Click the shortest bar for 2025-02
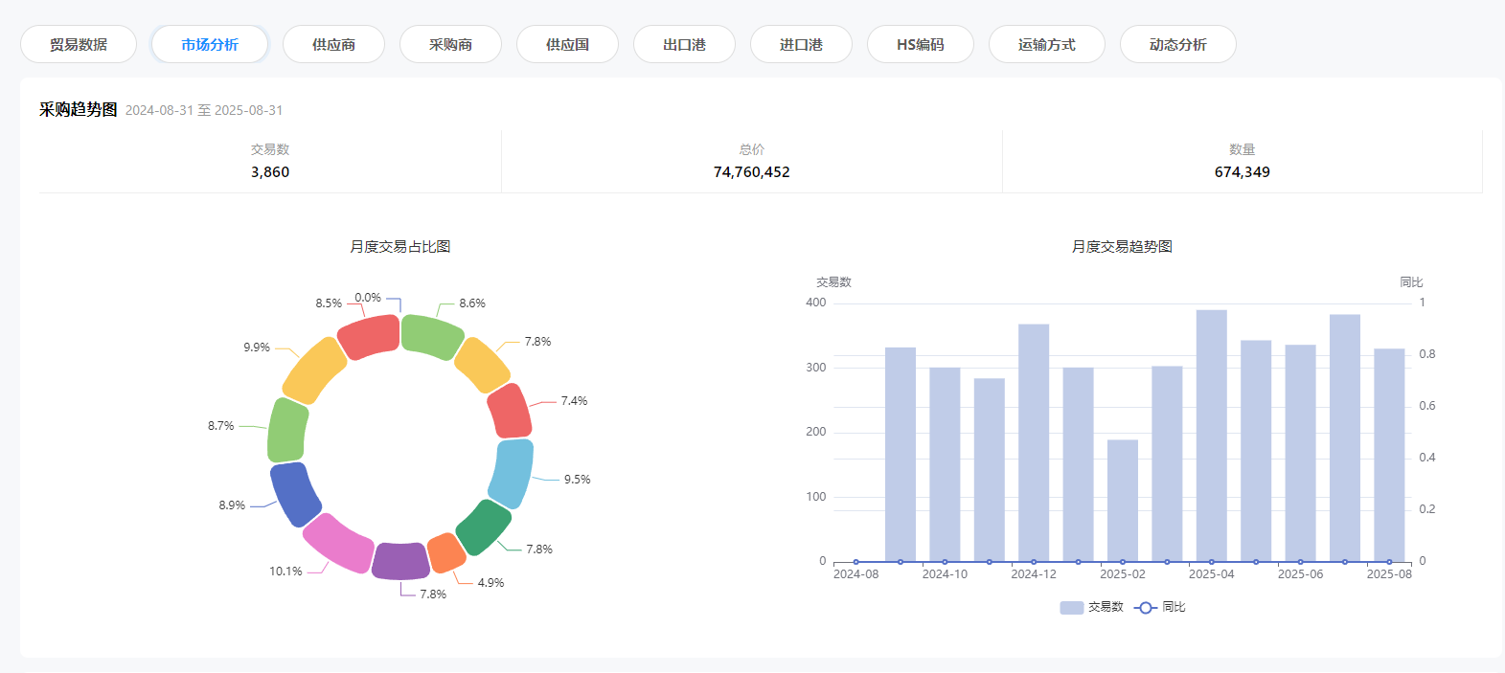 (1122, 501)
